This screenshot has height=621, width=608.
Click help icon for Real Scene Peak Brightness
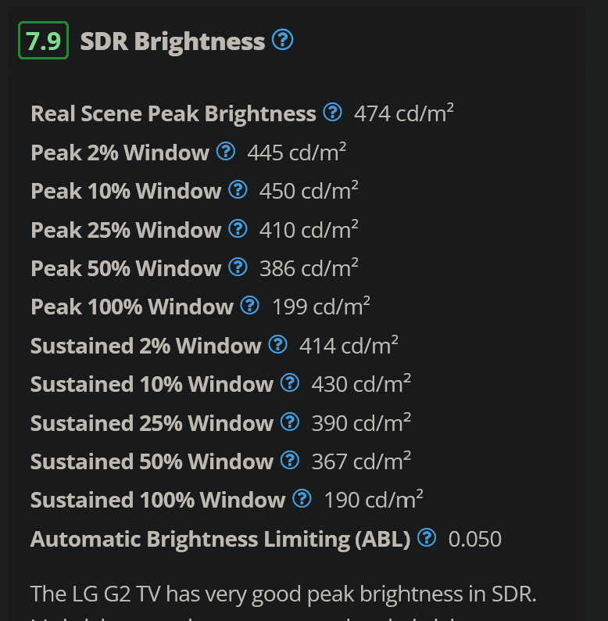(x=332, y=112)
